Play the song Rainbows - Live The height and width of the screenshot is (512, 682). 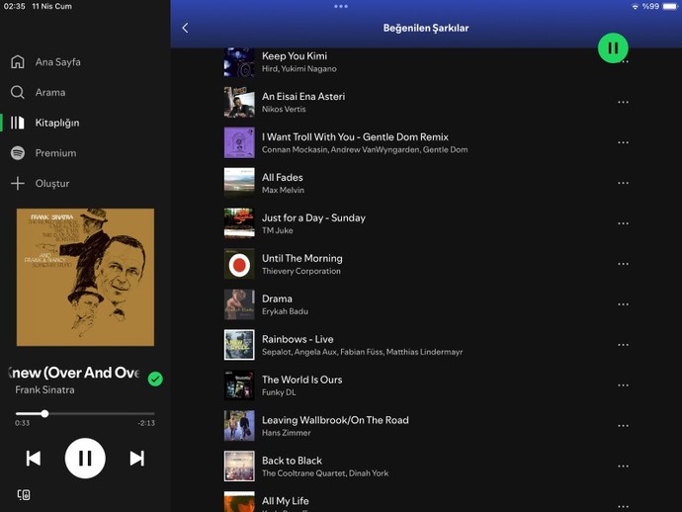pos(426,345)
